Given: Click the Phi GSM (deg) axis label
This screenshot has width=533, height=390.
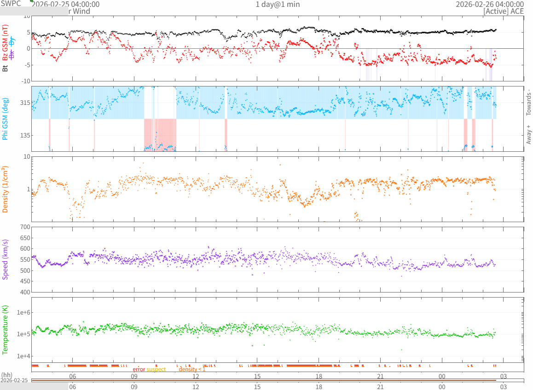Looking at the screenshot, I should click(x=6, y=119).
